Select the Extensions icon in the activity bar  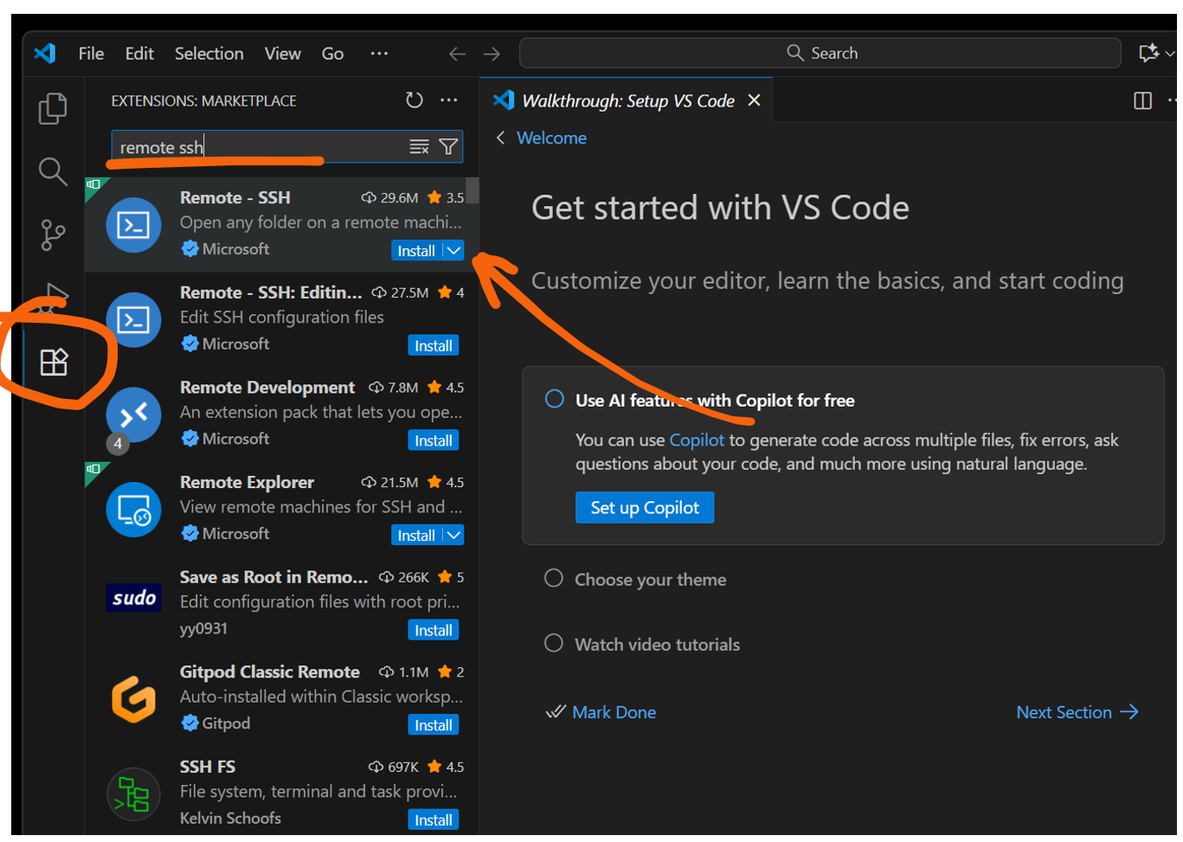(x=52, y=363)
